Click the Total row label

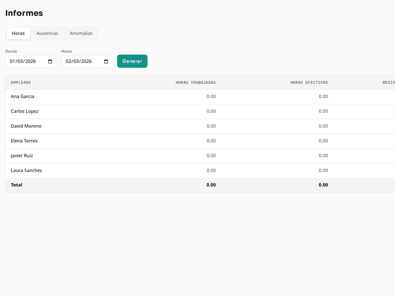pyautogui.click(x=17, y=185)
